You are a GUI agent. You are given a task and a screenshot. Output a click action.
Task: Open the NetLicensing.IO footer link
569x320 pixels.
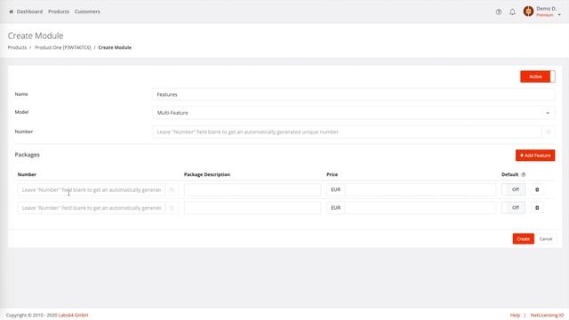pyautogui.click(x=547, y=315)
